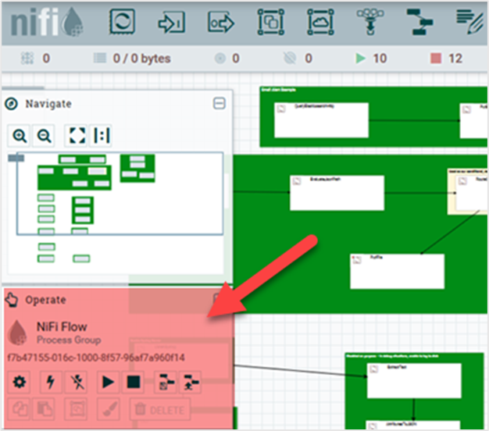Image resolution: width=489 pixels, height=431 pixels.
Task: Select the Remote Process Group cloud icon
Action: point(320,23)
